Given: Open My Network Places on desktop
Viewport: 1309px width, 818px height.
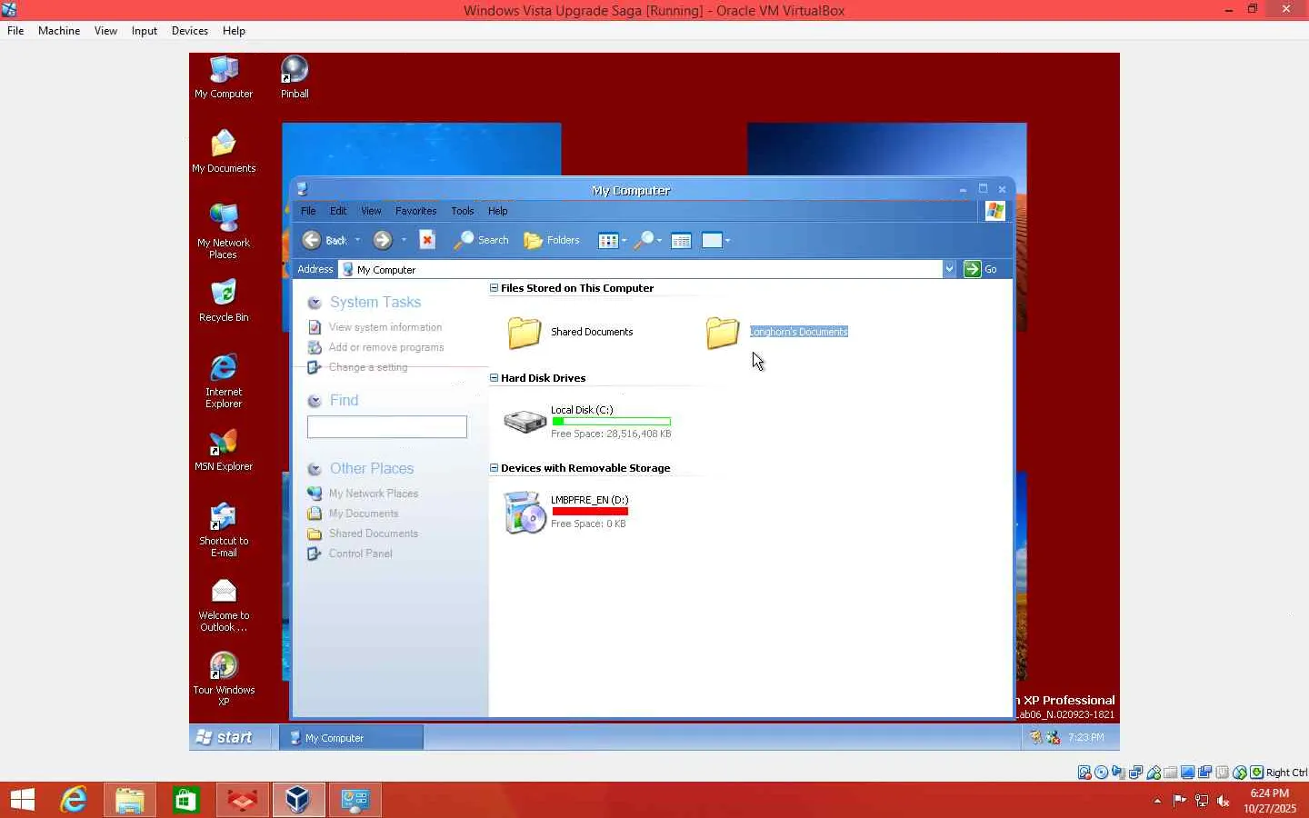Looking at the screenshot, I should 224,232.
